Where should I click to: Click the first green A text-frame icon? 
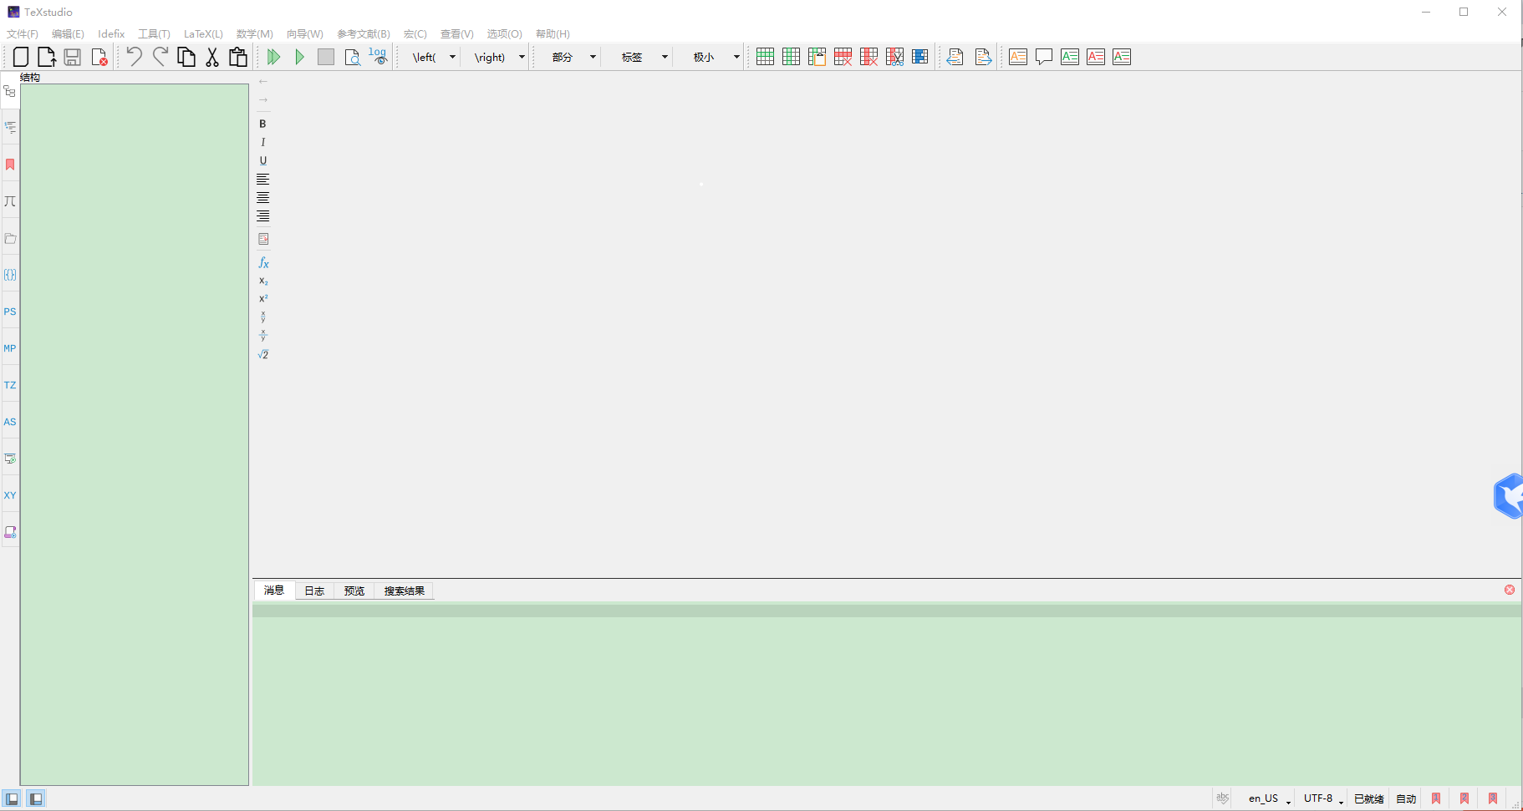(x=1070, y=57)
